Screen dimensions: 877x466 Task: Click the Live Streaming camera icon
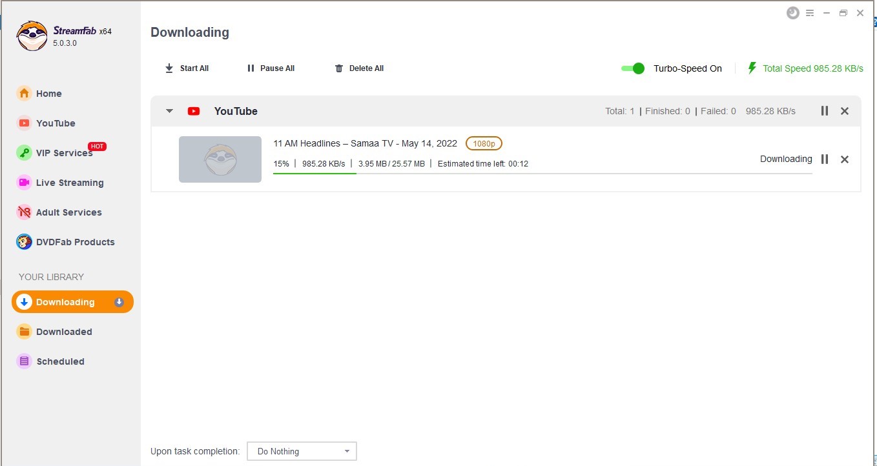24,183
